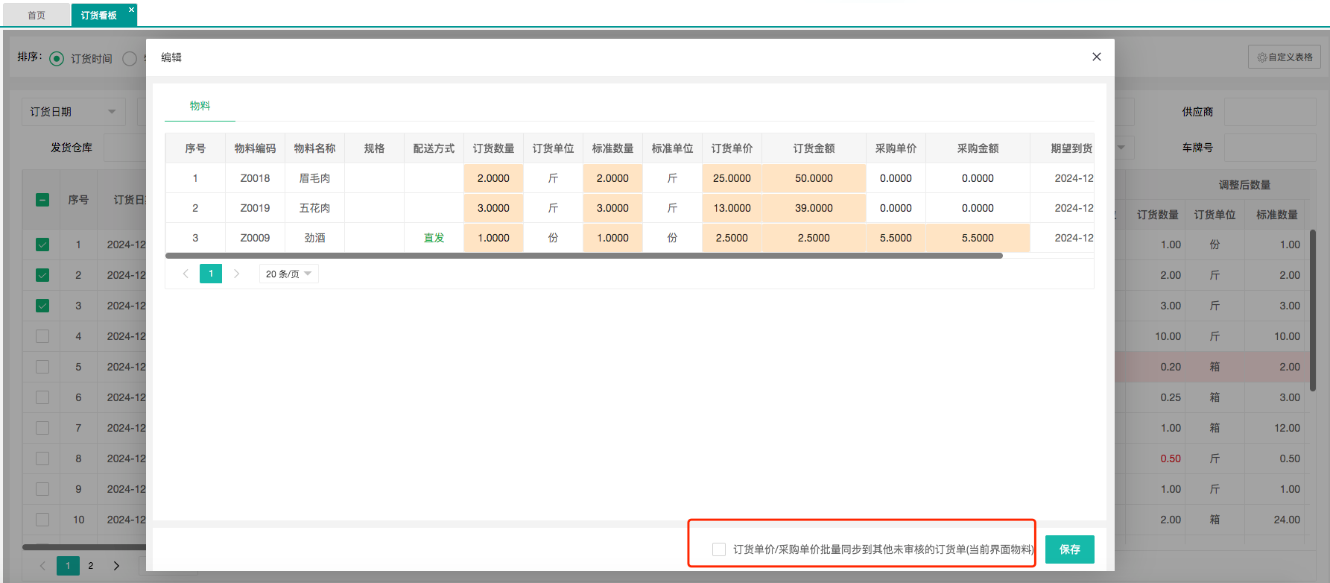Image resolution: width=1330 pixels, height=583 pixels.
Task: Go to next page in background list
Action: point(116,566)
